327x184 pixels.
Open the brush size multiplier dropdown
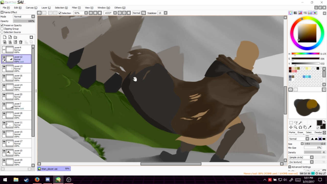[302, 144]
